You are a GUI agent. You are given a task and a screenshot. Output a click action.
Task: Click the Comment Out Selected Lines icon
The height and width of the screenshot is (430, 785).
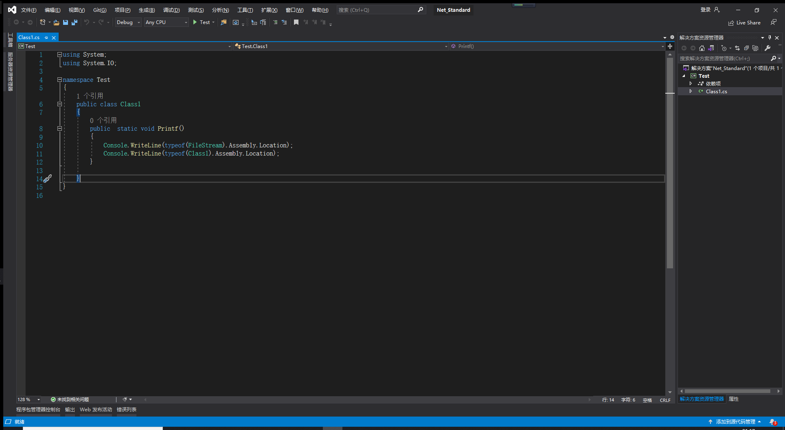[x=275, y=22]
